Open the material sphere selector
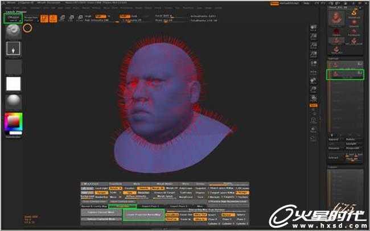 pyautogui.click(x=13, y=101)
